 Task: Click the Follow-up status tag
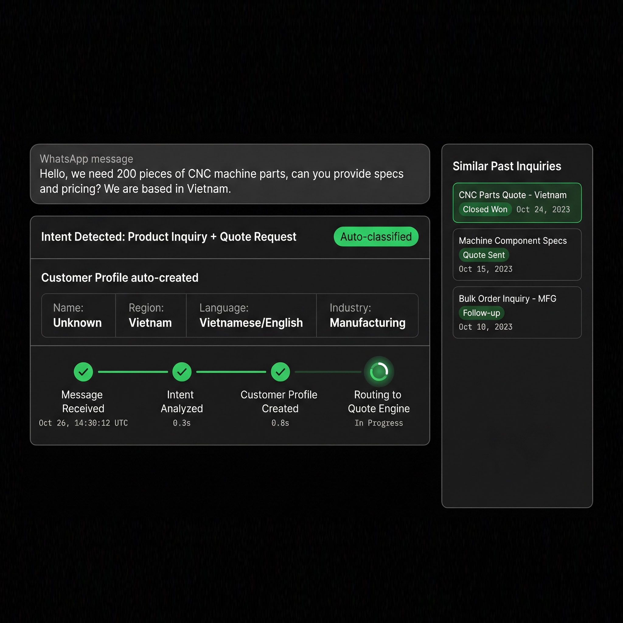[481, 313]
